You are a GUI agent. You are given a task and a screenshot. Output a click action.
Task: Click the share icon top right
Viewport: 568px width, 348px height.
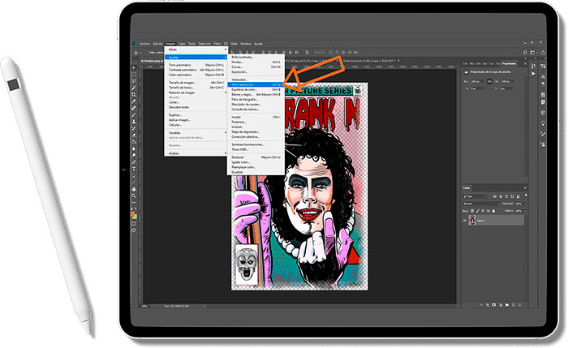tap(543, 53)
